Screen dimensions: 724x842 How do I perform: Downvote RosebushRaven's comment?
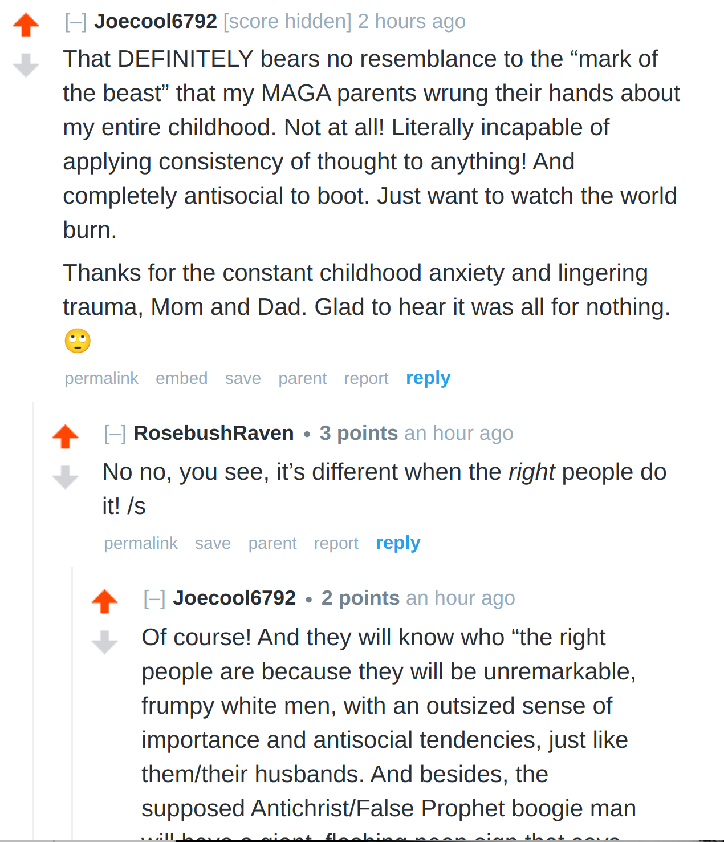[x=65, y=477]
